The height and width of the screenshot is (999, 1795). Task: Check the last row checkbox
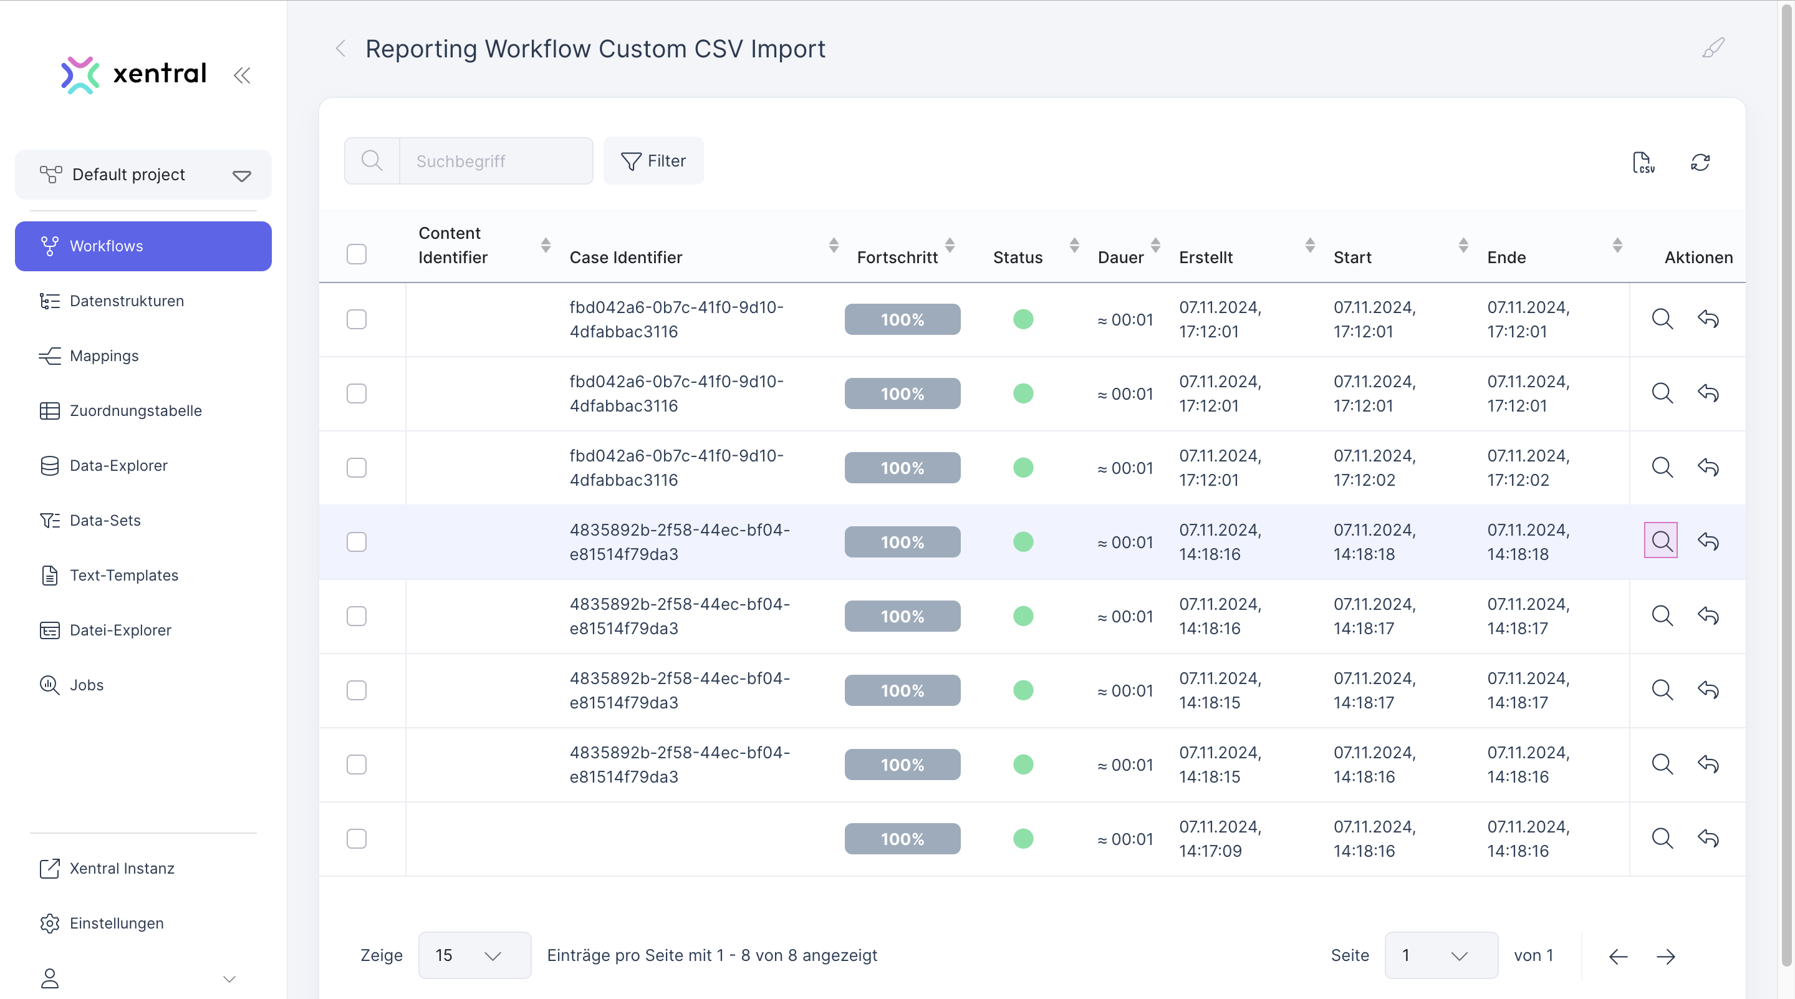point(356,838)
